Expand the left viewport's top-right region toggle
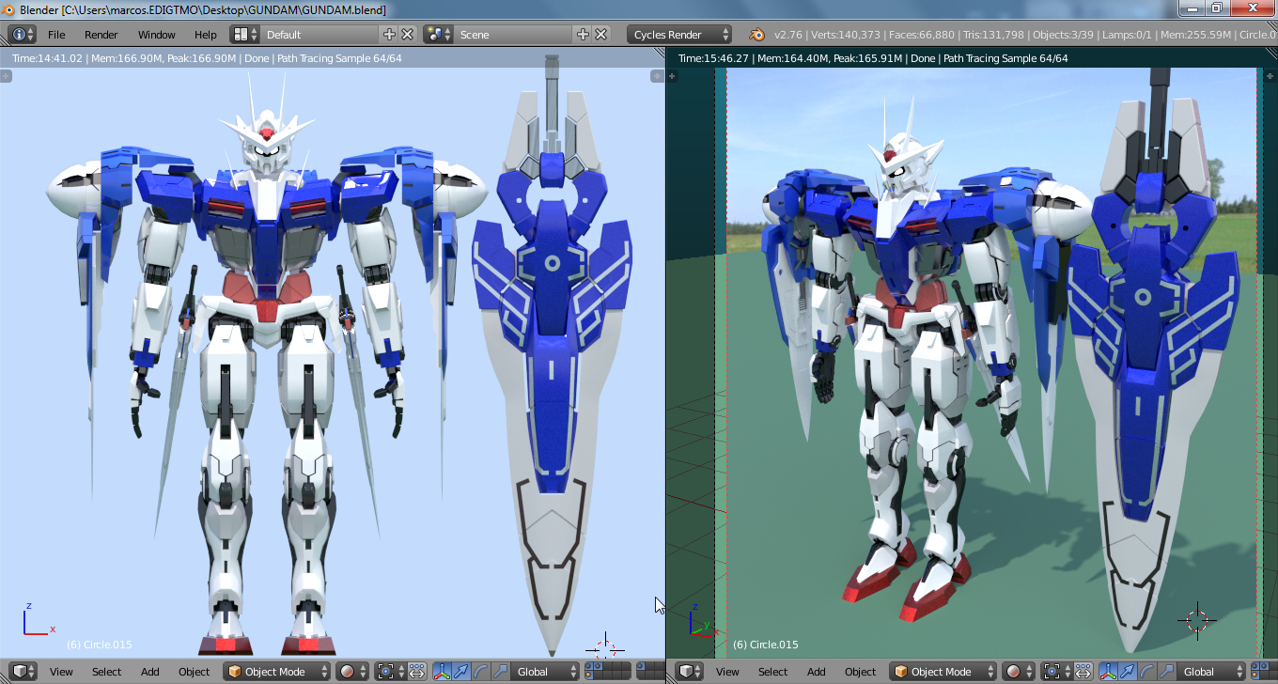 (x=659, y=76)
